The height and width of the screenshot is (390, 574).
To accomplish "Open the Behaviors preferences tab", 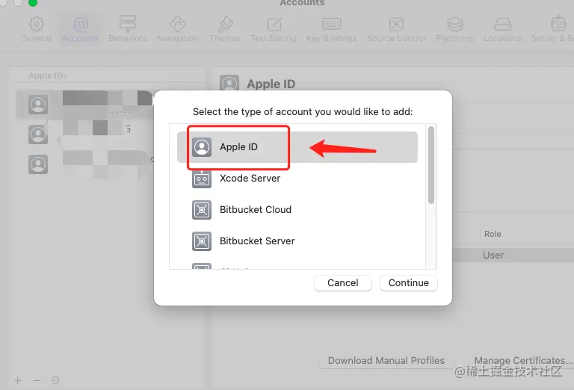I will pos(127,29).
